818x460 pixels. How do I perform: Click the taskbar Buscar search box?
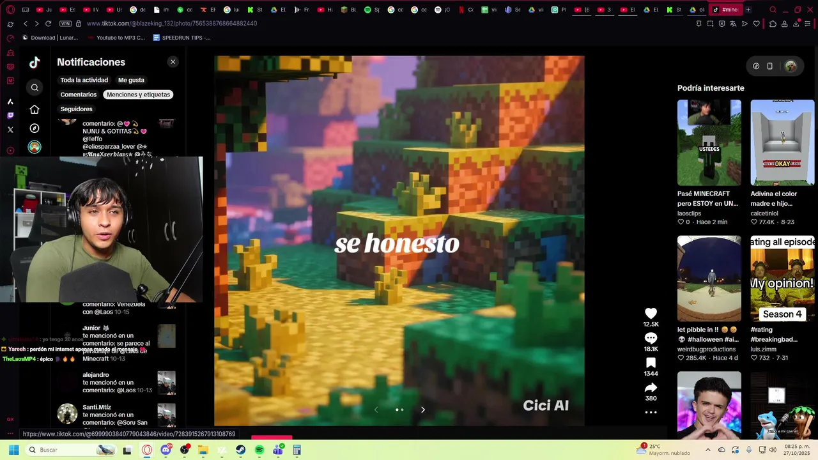click(x=71, y=450)
